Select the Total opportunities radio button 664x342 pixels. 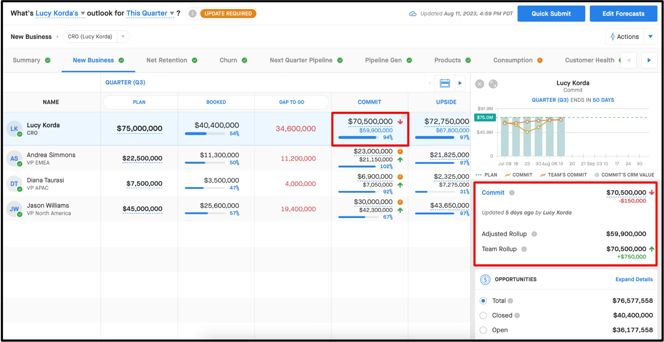click(x=483, y=301)
